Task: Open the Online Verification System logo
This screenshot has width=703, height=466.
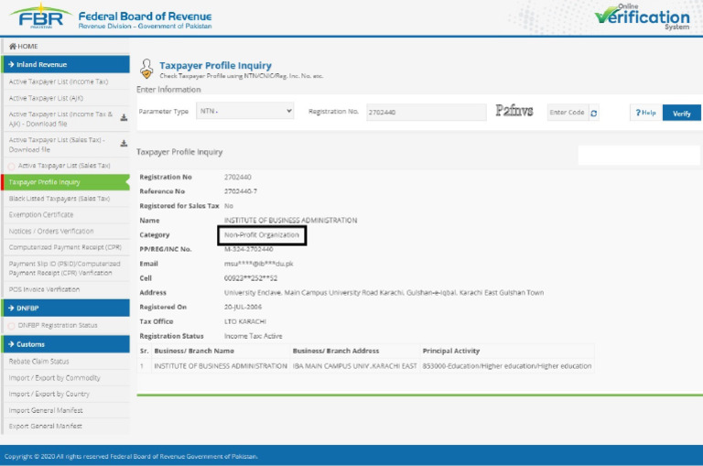Action: [x=642, y=17]
